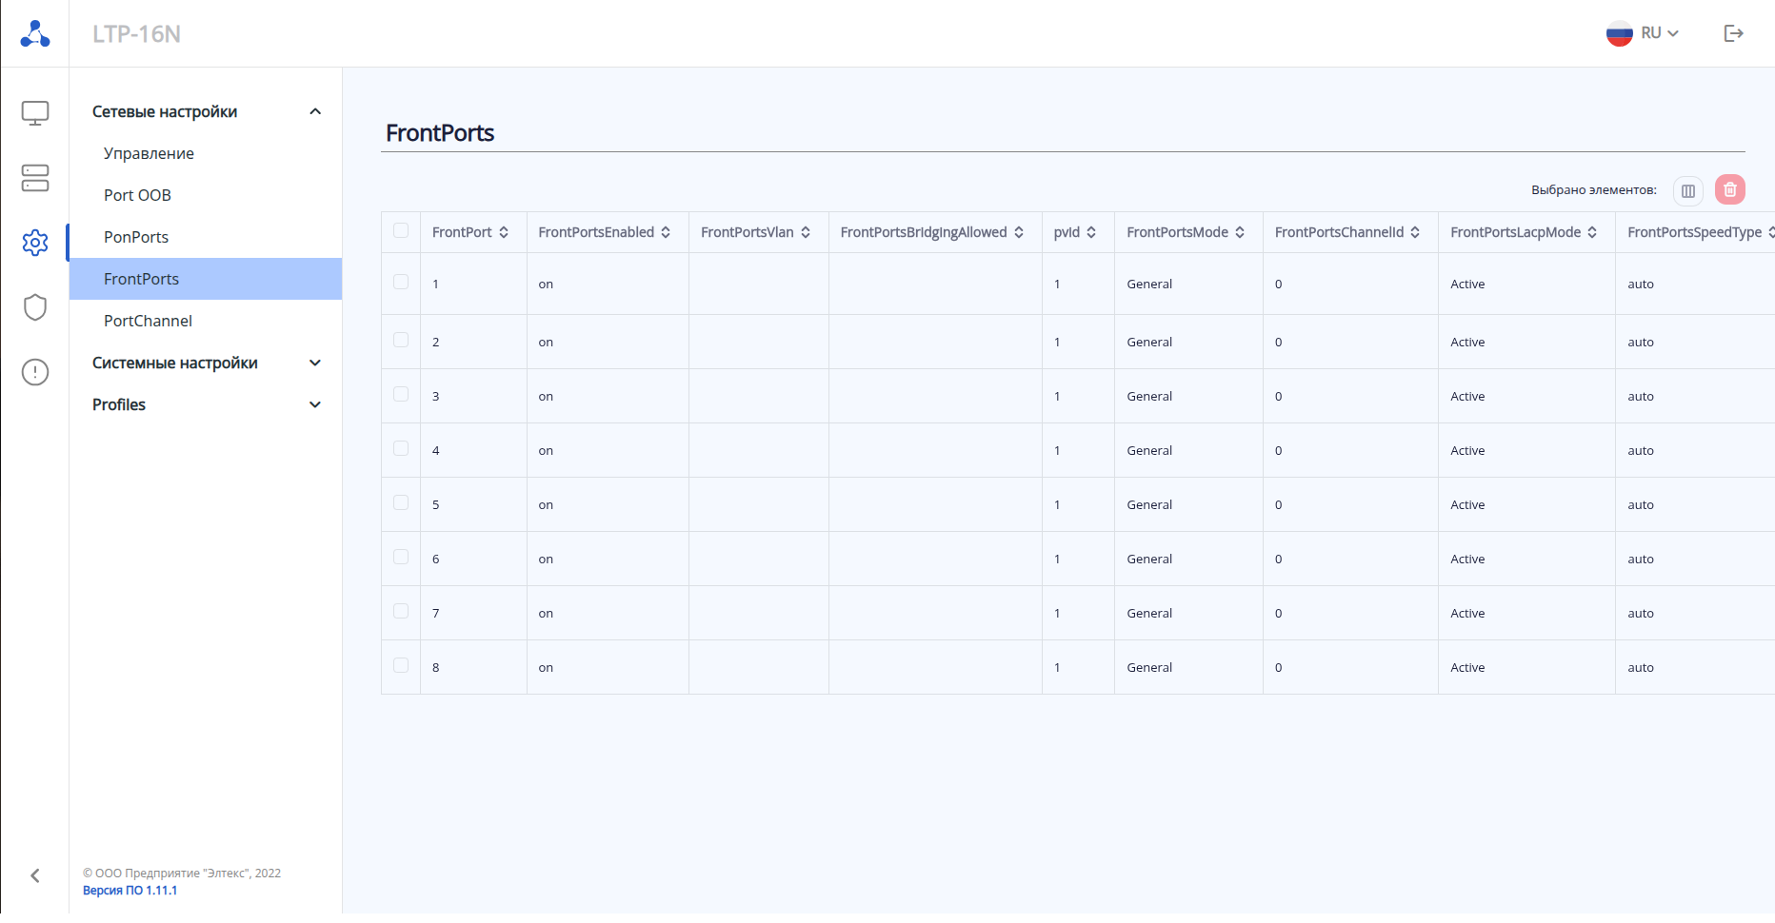Image resolution: width=1775 pixels, height=923 pixels.
Task: Collapse the sidebar with the left arrow
Action: (x=35, y=875)
